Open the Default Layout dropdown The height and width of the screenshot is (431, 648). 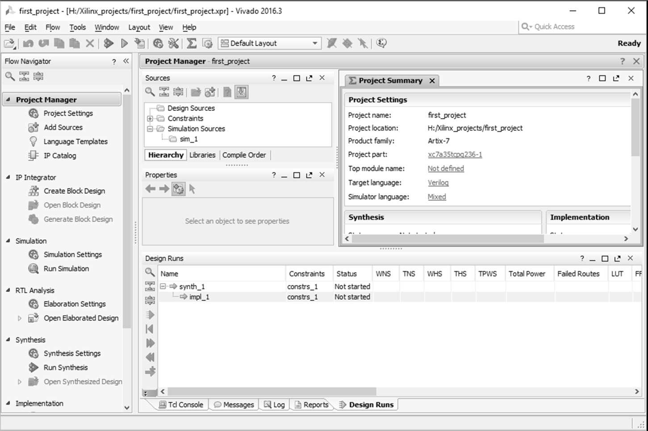(270, 43)
